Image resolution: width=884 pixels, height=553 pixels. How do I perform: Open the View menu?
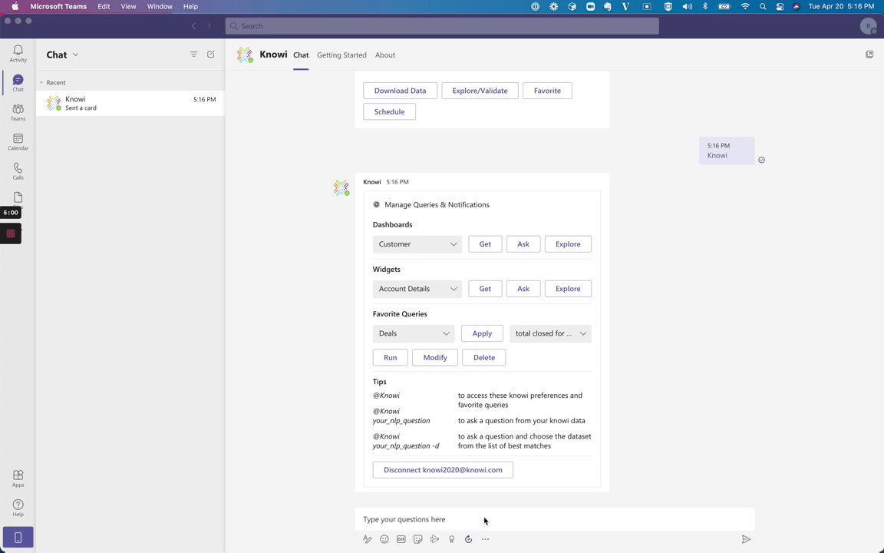coord(129,6)
